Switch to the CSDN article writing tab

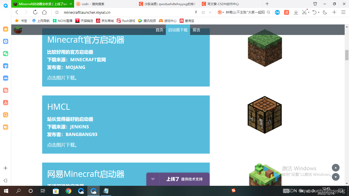pyautogui.click(x=231, y=4)
